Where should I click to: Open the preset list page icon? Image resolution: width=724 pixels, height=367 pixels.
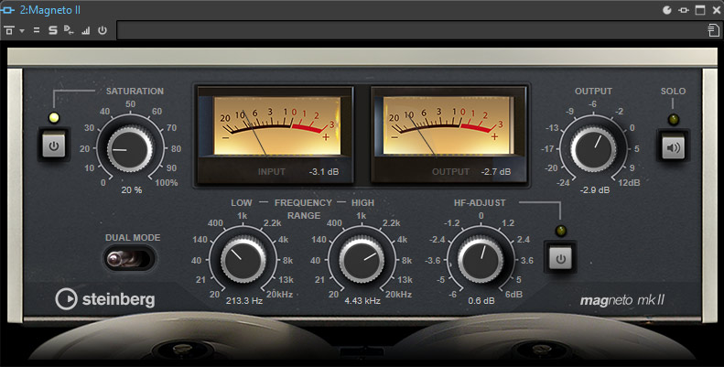[712, 31]
